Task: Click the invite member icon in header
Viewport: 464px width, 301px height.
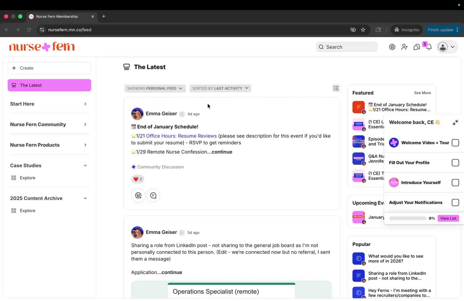Action: [x=404, y=47]
